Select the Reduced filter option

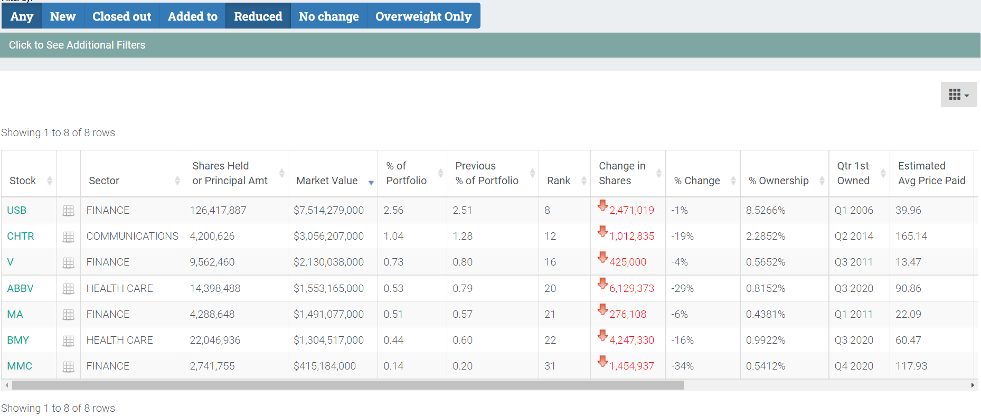(258, 16)
